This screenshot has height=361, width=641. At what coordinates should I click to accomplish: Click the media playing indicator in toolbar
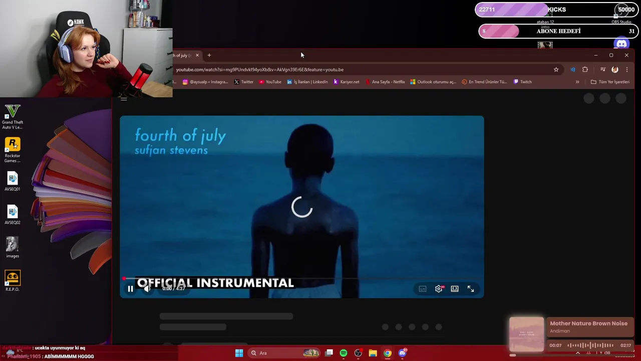572,70
